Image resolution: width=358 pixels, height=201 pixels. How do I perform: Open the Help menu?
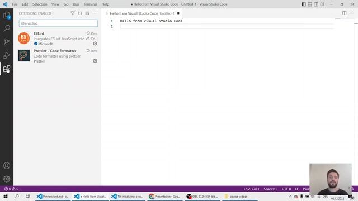point(105,4)
